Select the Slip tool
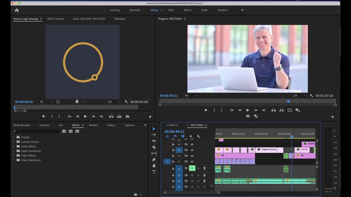The image size is (351, 197). pos(154,154)
